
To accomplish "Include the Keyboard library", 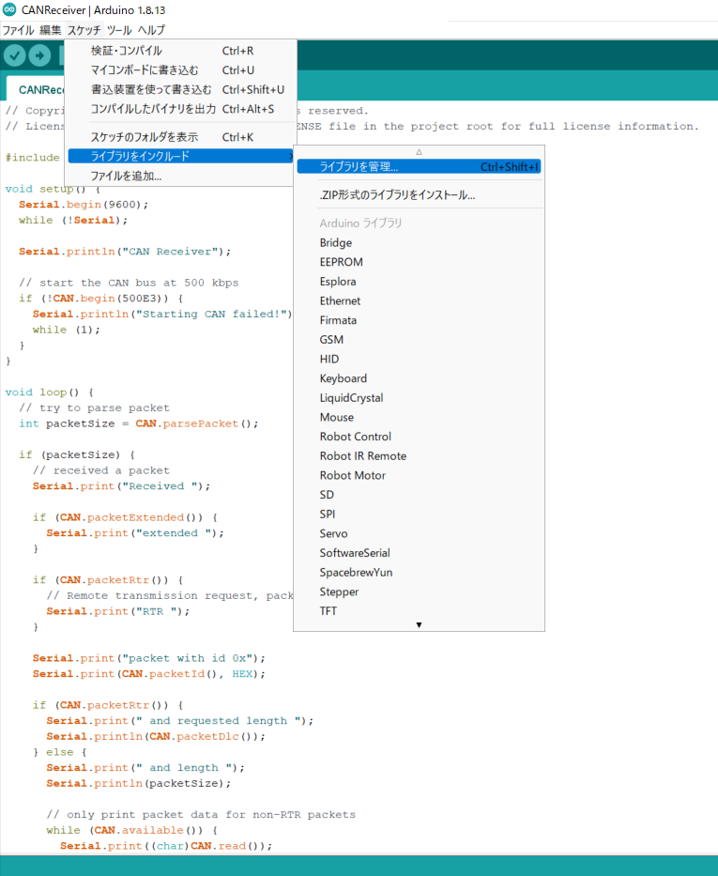I will tap(419, 378).
